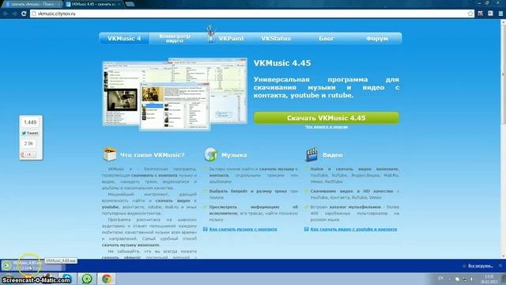The height and width of the screenshot is (285, 506).
Task: Open the 'Блог' navigation tab
Action: coord(327,38)
